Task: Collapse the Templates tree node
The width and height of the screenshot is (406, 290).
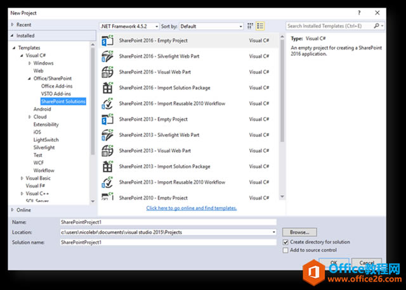Action: click(14, 48)
